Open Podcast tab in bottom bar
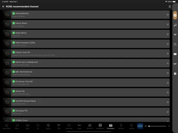 pos(121,126)
